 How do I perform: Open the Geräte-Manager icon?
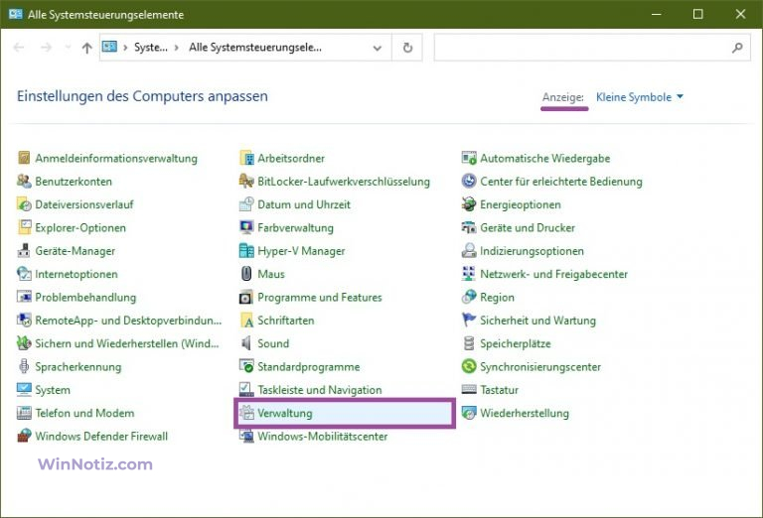[x=25, y=251]
